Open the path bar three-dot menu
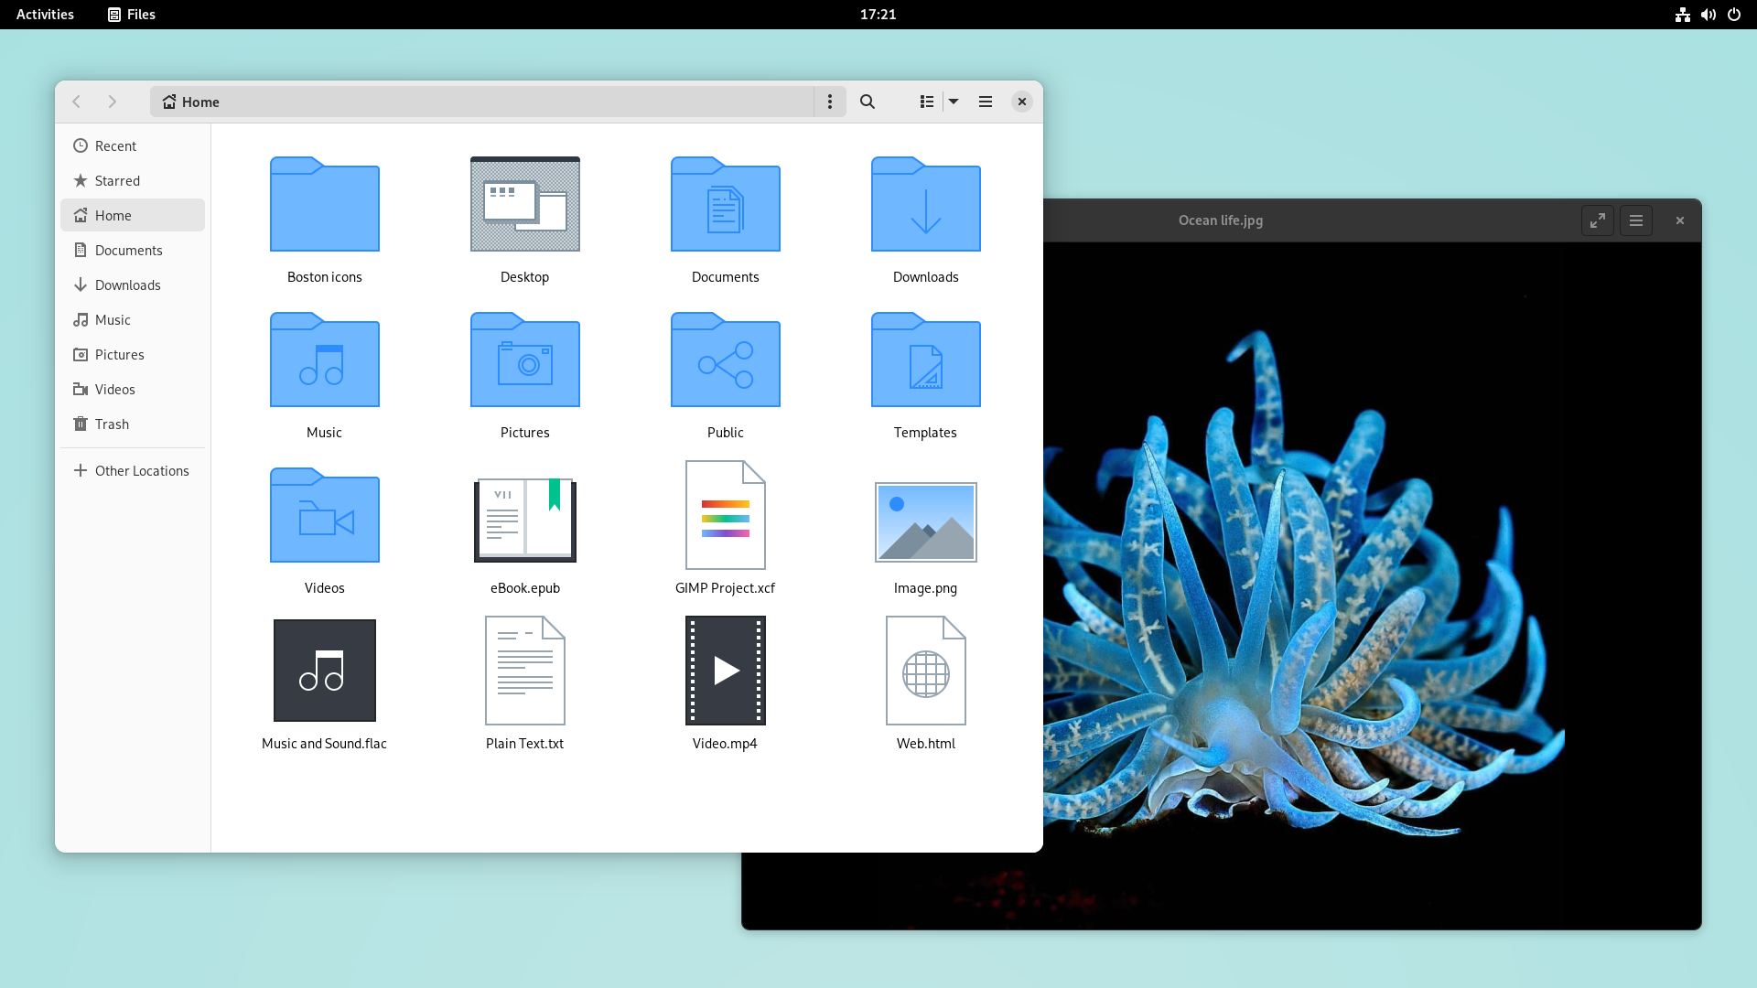This screenshot has height=988, width=1757. (830, 102)
